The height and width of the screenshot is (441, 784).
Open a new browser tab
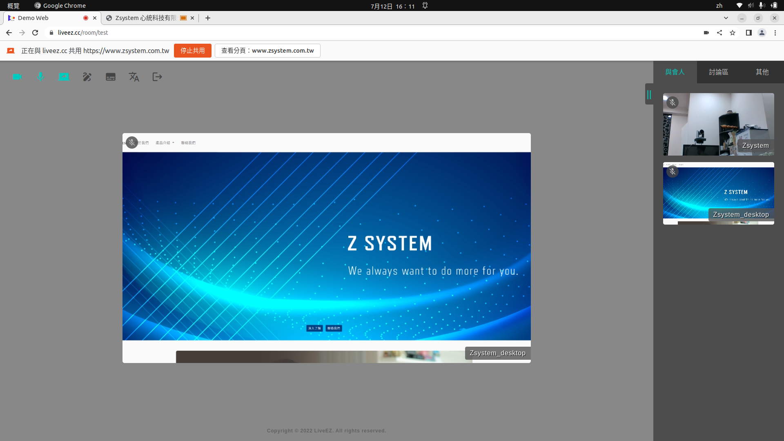point(208,18)
